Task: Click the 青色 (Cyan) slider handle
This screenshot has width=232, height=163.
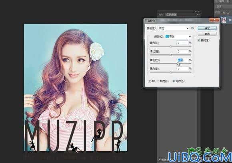Action: (171, 46)
